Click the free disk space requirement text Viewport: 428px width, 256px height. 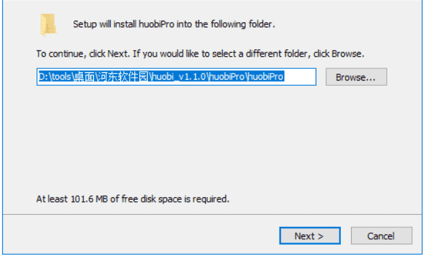pyautogui.click(x=133, y=199)
